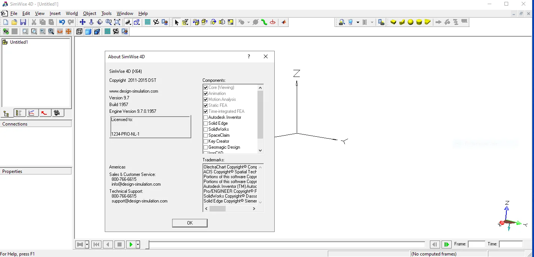Open the File menu
The image size is (534, 257).
click(x=14, y=13)
